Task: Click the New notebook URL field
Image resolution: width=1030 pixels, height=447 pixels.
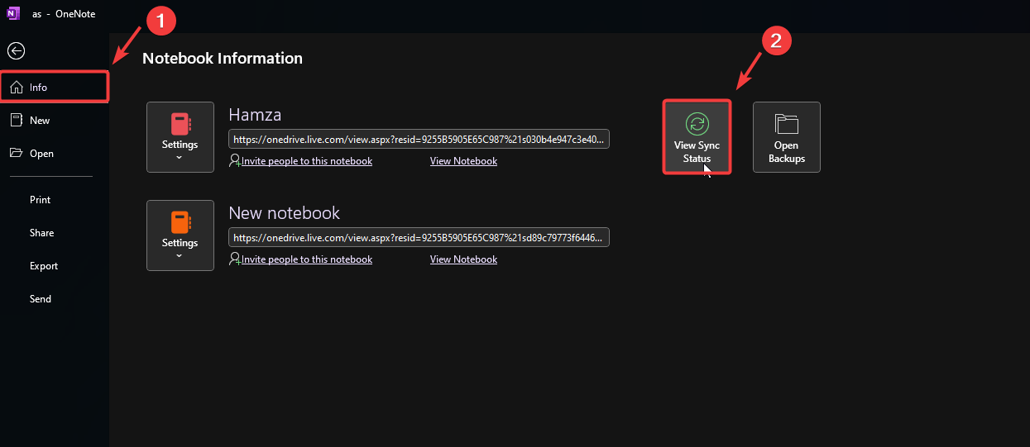Action: pos(419,238)
